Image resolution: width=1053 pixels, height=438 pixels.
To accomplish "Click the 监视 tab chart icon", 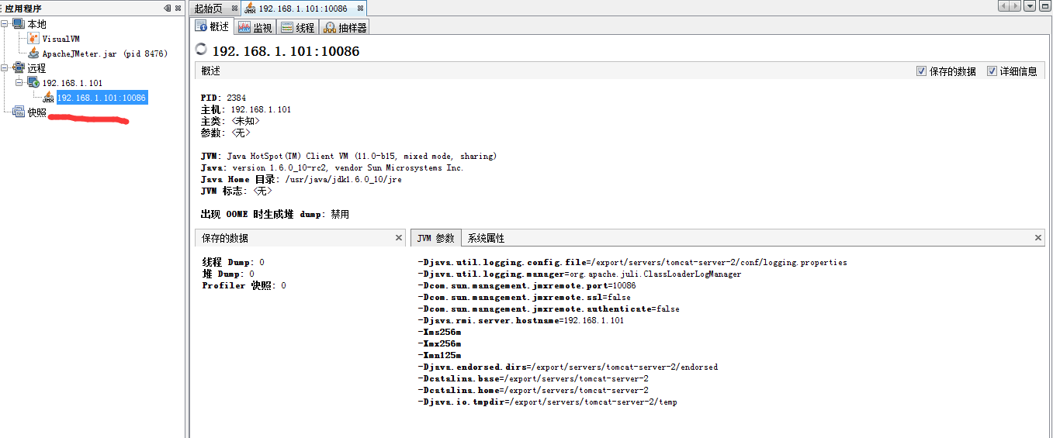I will coord(244,27).
